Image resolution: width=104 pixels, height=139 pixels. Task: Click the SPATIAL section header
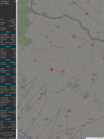point(8,32)
